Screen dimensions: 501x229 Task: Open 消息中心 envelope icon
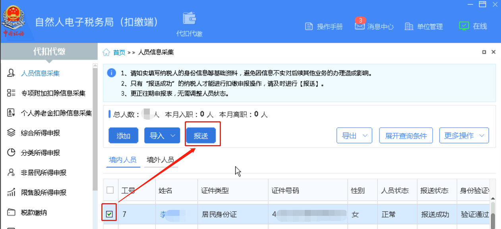pyautogui.click(x=360, y=26)
